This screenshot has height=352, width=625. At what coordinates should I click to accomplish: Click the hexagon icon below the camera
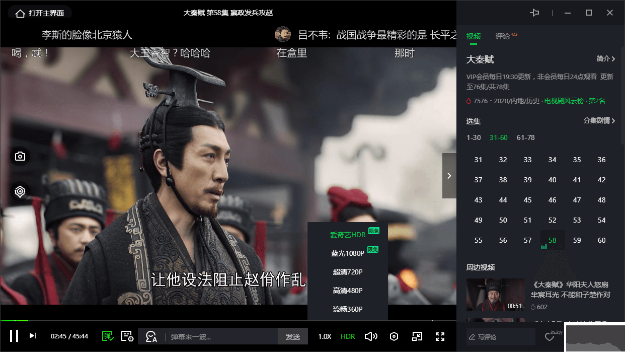tap(20, 191)
